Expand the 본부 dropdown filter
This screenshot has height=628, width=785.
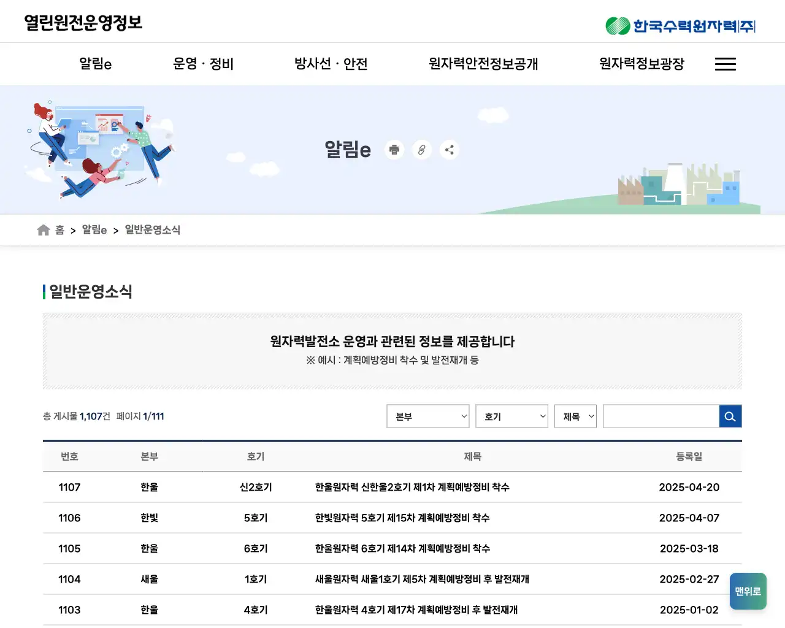[x=428, y=416]
